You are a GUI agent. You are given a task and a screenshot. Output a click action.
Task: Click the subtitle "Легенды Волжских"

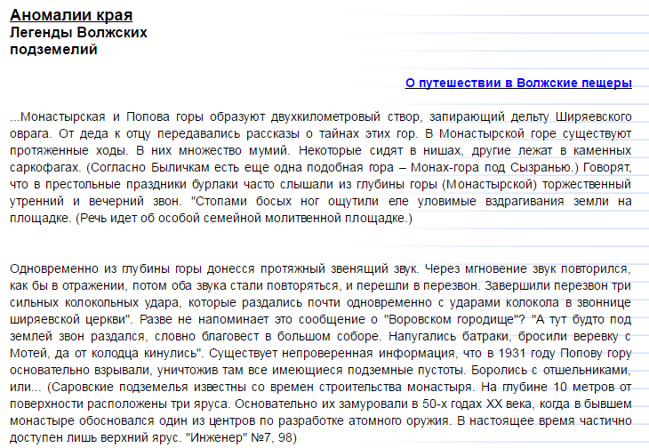click(x=78, y=32)
